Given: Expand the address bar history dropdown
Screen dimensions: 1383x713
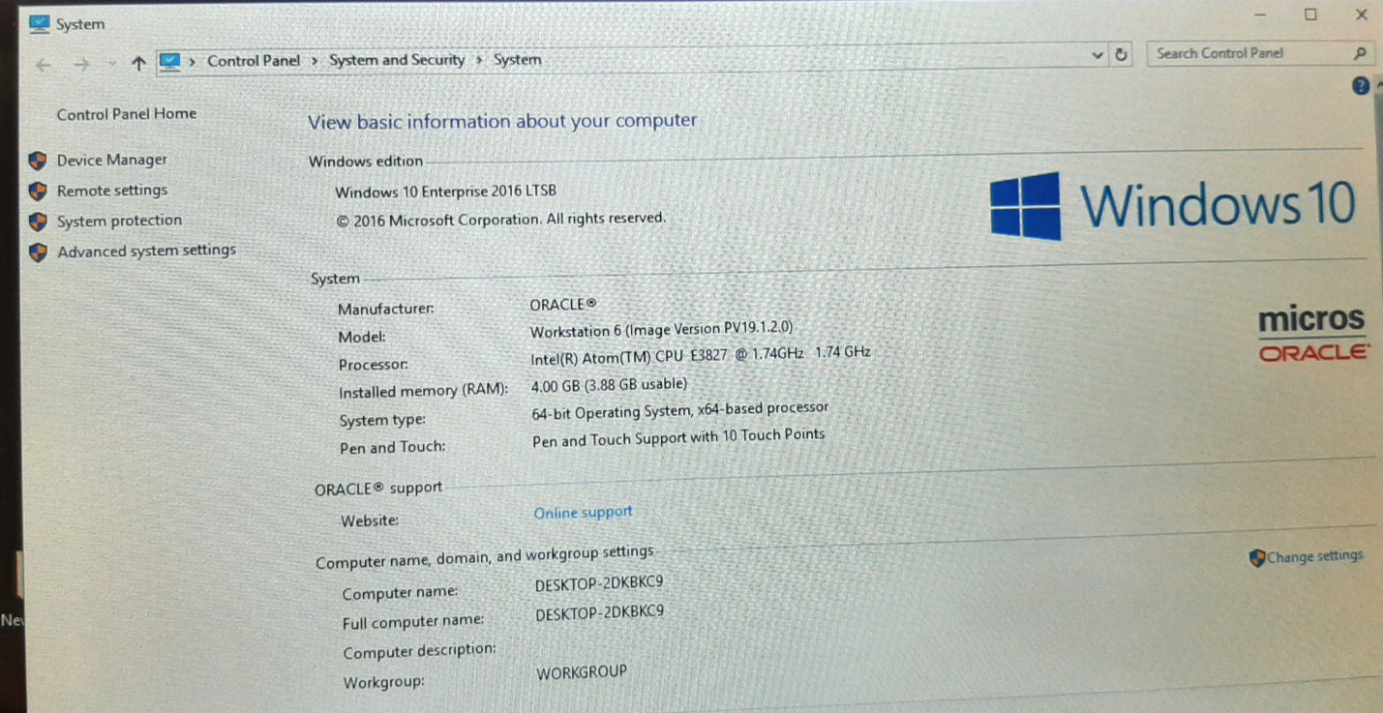Looking at the screenshot, I should [1097, 56].
